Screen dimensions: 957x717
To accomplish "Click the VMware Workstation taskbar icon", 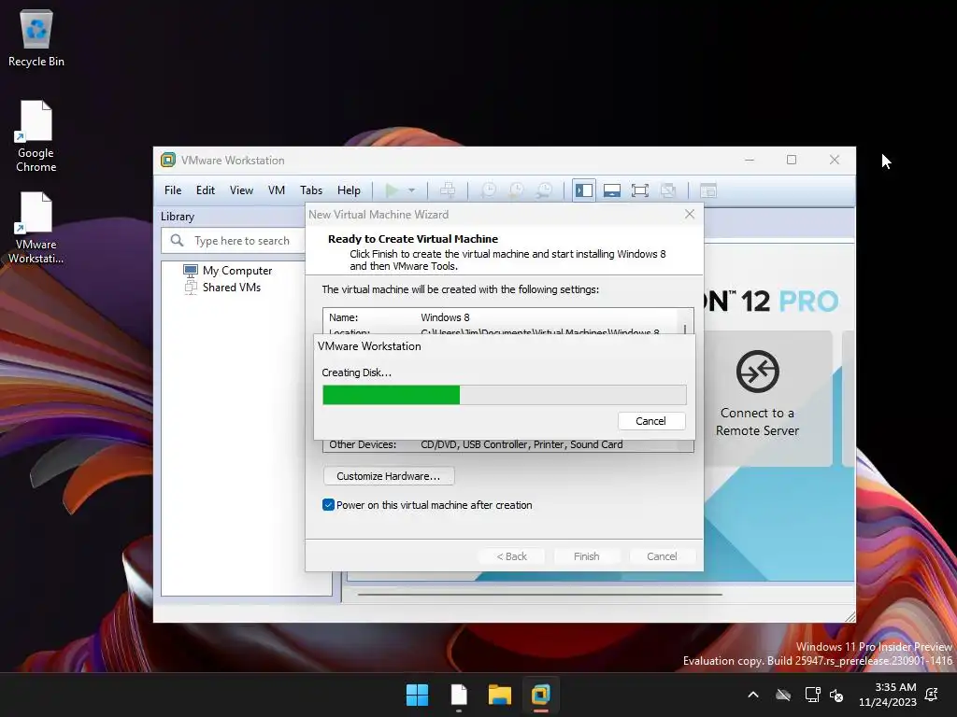I will (541, 695).
